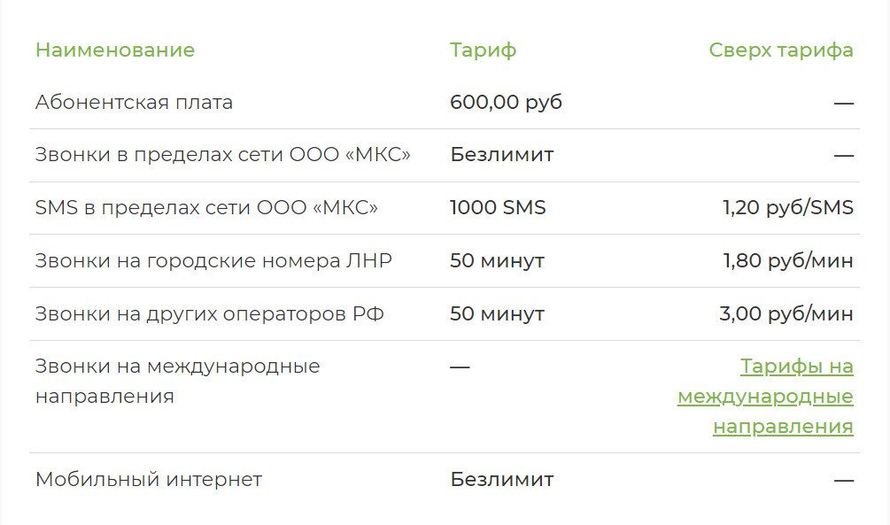This screenshot has width=890, height=525.
Task: Click the Сверх тарифа column header
Action: pyautogui.click(x=781, y=50)
